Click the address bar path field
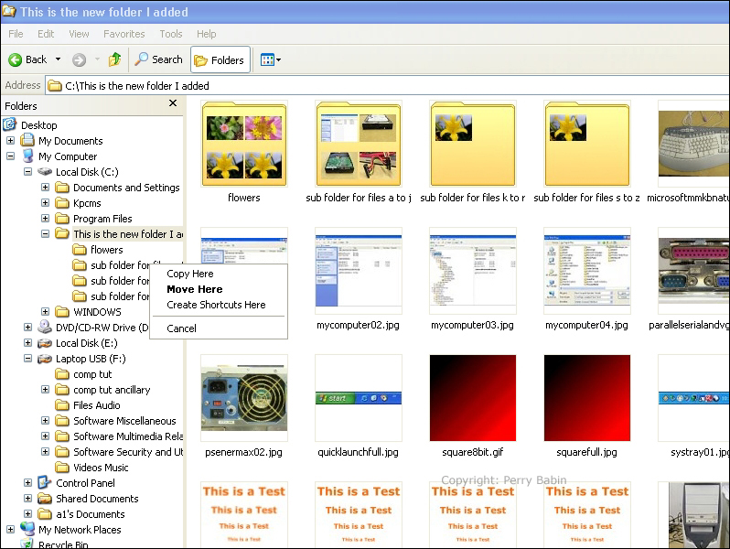730x549 pixels. (x=387, y=86)
